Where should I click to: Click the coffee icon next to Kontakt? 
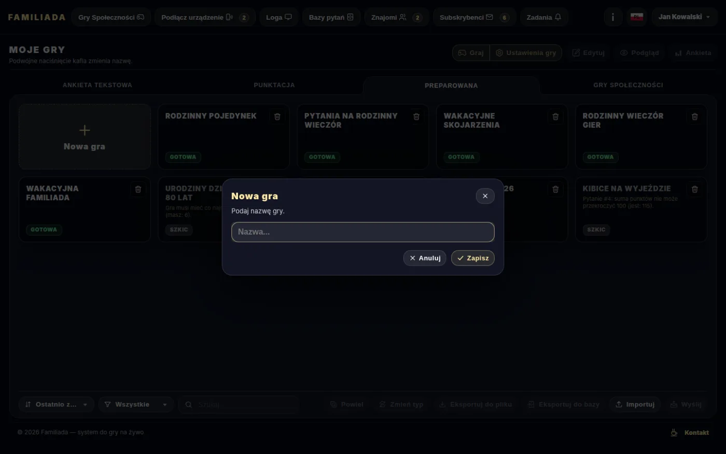tap(674, 432)
